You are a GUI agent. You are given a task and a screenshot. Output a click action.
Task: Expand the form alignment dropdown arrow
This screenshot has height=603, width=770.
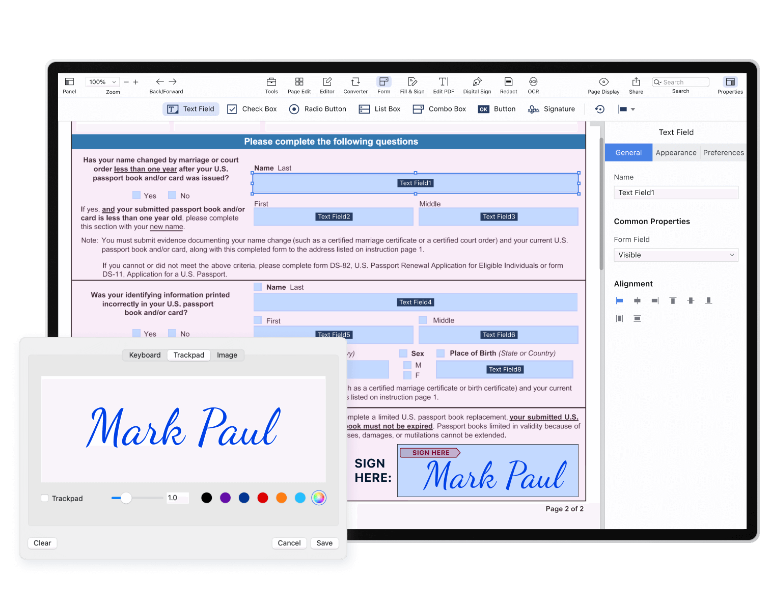(633, 109)
